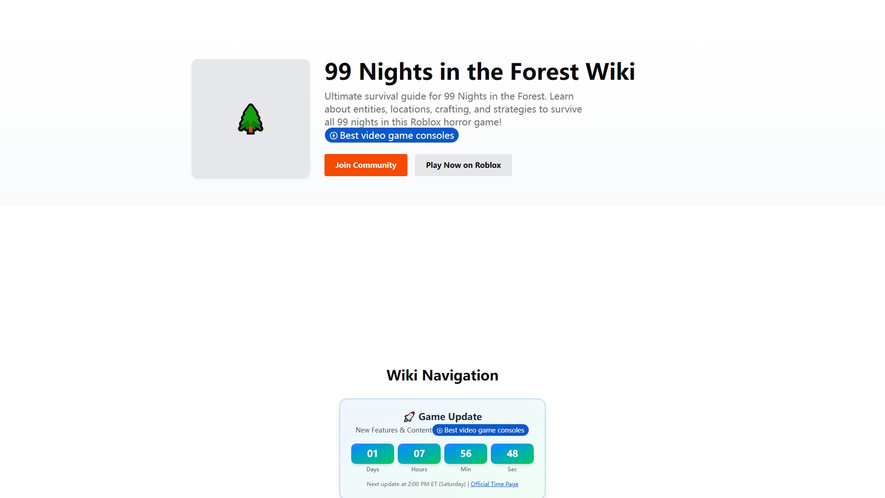Open the ad link next to New Features & Content

pos(481,430)
